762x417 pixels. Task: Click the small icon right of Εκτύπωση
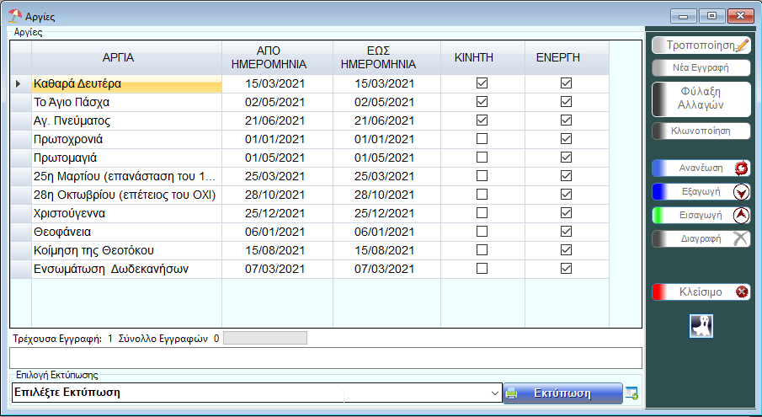[632, 393]
